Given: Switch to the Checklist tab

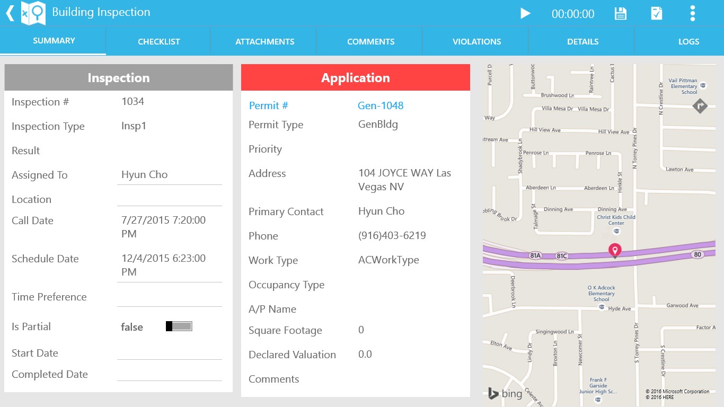Looking at the screenshot, I should tap(158, 41).
